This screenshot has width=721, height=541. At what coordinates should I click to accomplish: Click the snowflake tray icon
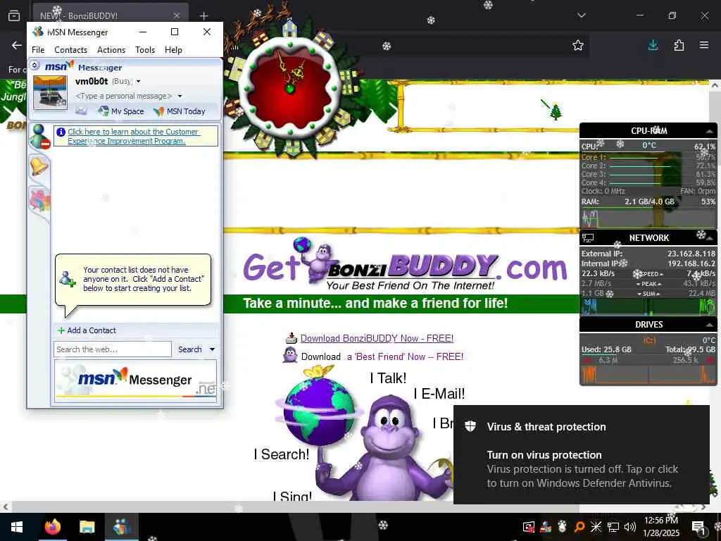(x=596, y=527)
